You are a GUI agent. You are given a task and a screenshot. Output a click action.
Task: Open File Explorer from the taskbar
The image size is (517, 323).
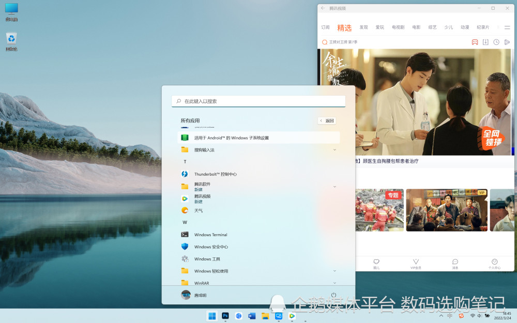(x=265, y=316)
